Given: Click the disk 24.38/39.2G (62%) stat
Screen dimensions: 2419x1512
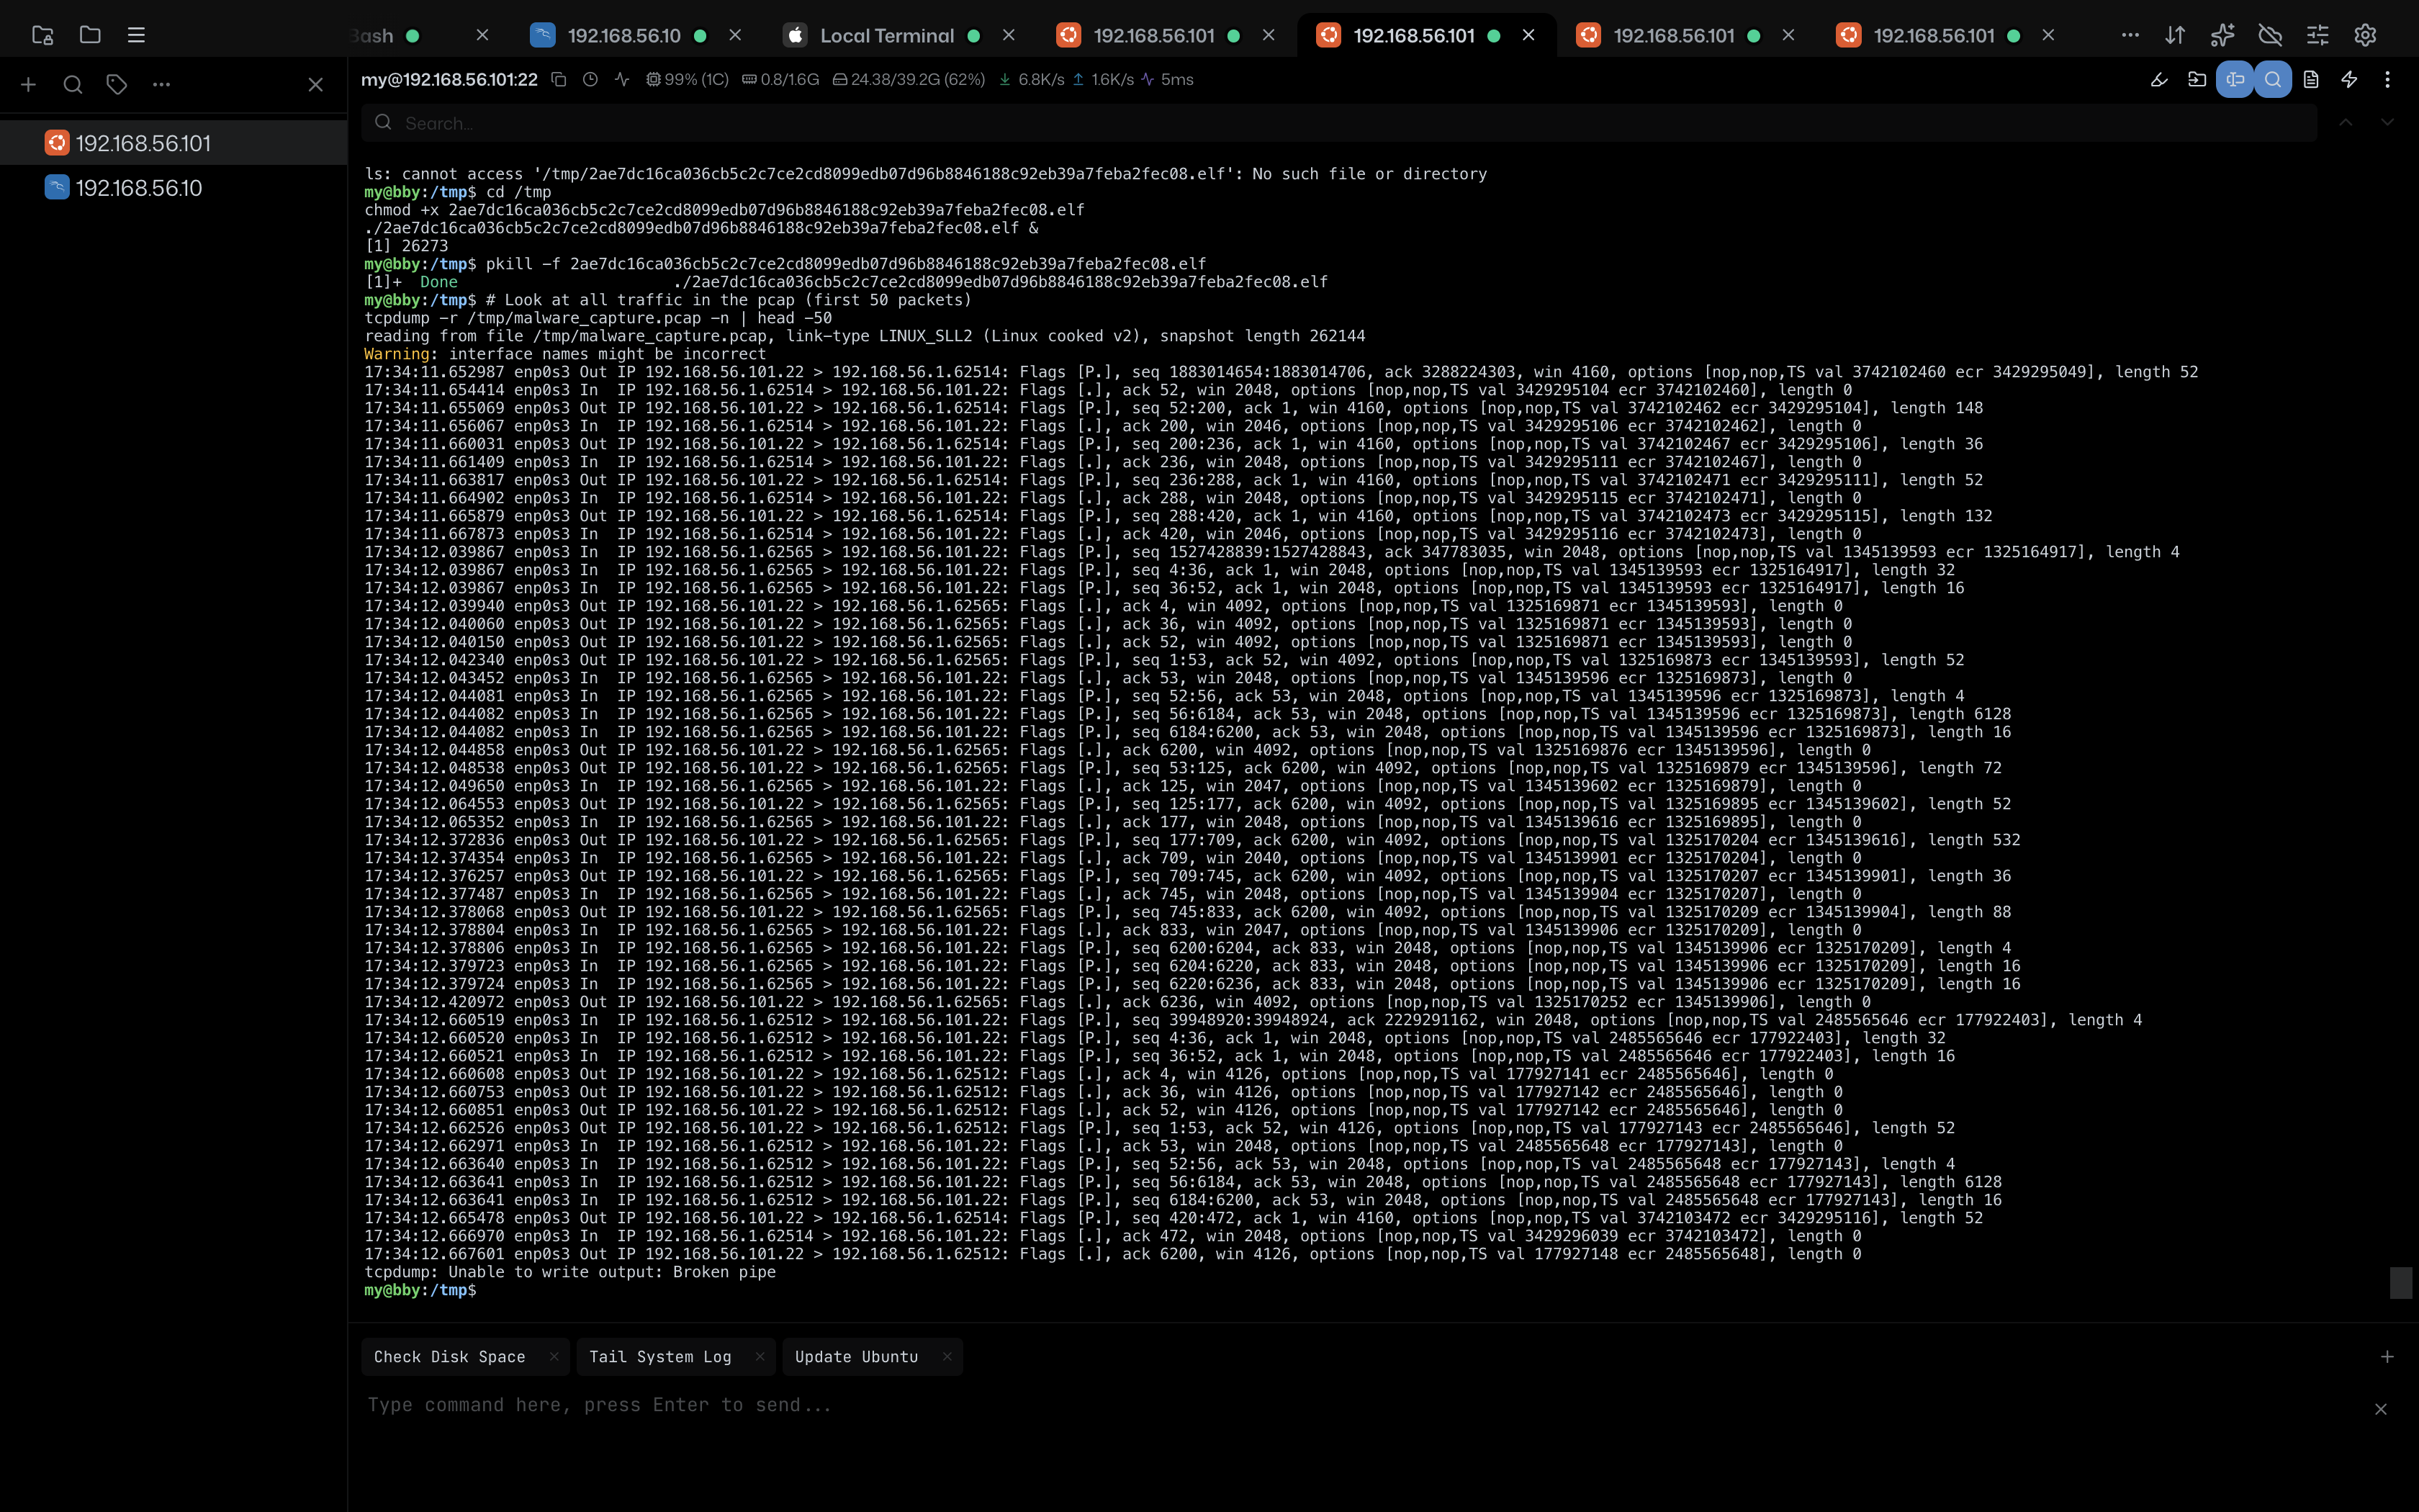Looking at the screenshot, I should click(909, 79).
